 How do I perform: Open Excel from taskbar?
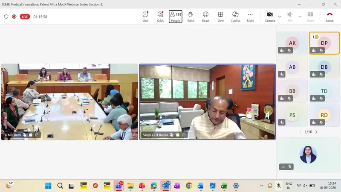tap(224, 186)
